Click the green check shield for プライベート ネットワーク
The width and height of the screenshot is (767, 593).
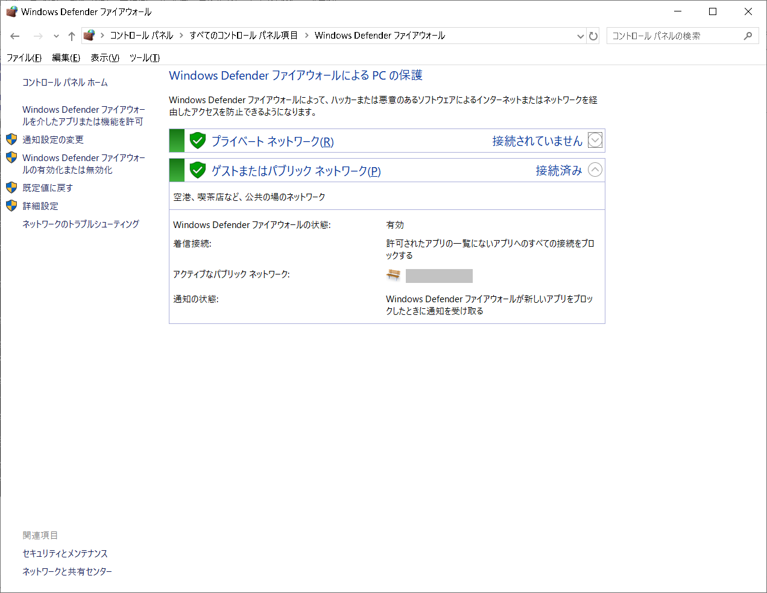tap(198, 141)
